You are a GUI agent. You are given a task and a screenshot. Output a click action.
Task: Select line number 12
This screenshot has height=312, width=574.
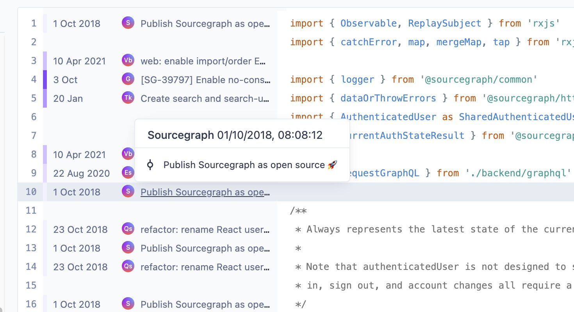tap(31, 229)
